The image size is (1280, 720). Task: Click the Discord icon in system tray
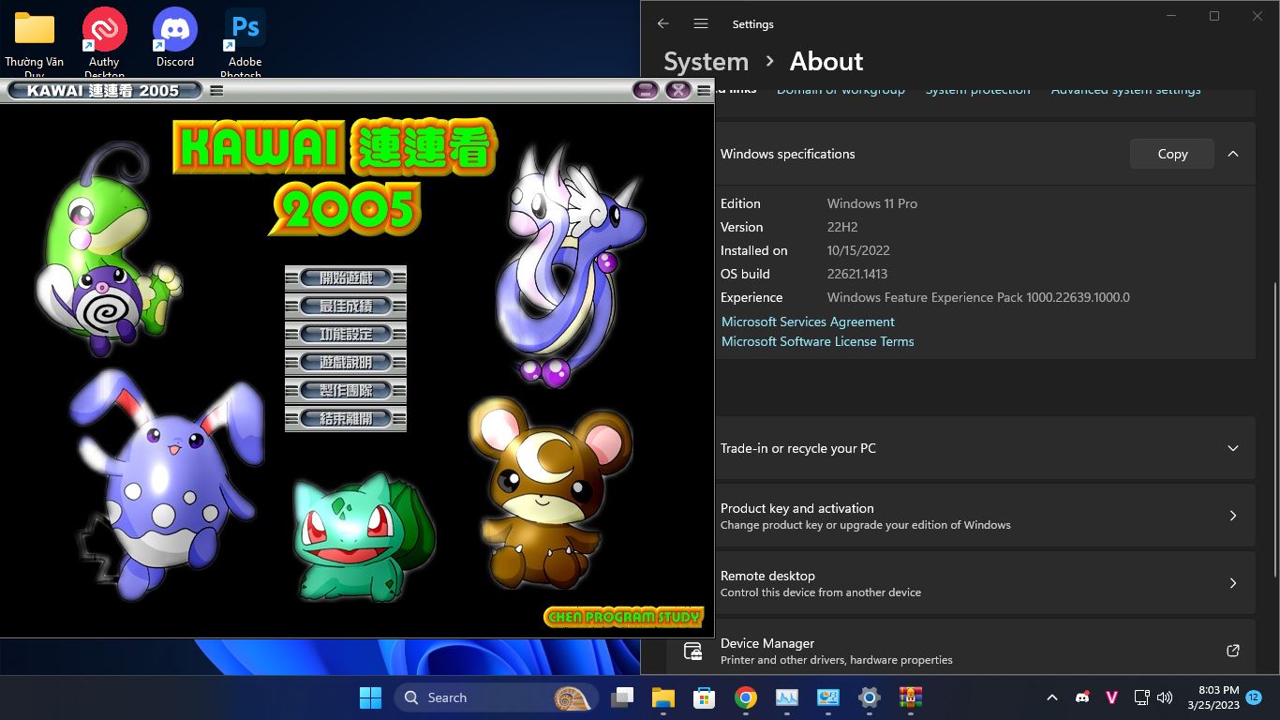click(x=1082, y=697)
